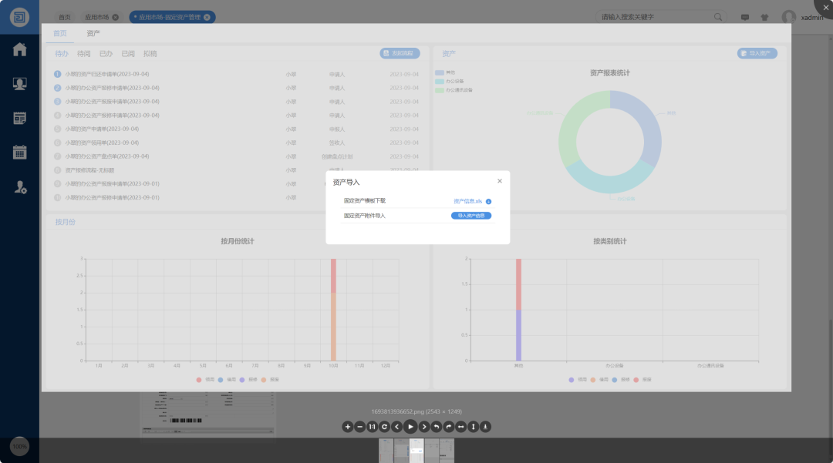Rotate image left counterclockwise
This screenshot has width=833, height=463.
(436, 426)
